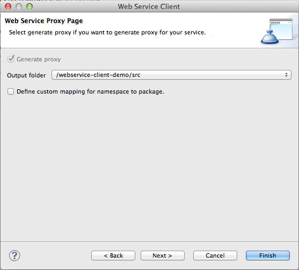299x270 pixels.
Task: Click the 'Define custom mapping' label text
Action: pyautogui.click(x=90, y=91)
